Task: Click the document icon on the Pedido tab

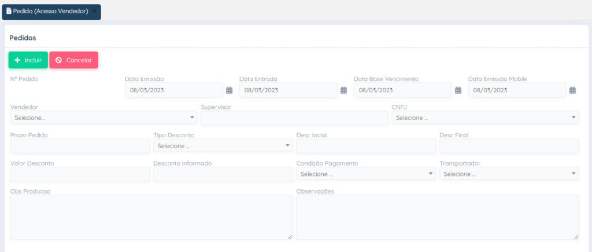Action: (9, 12)
